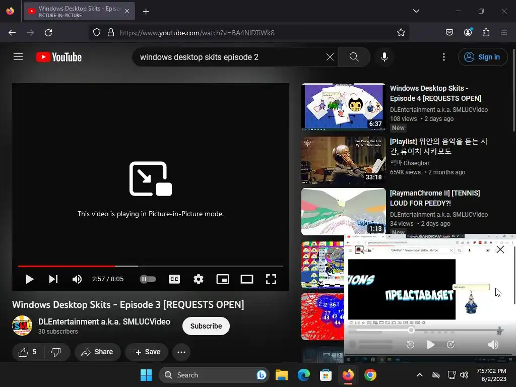Screen dimensions: 516x387
Task: Open the tracking protection shield
Action: (96, 33)
